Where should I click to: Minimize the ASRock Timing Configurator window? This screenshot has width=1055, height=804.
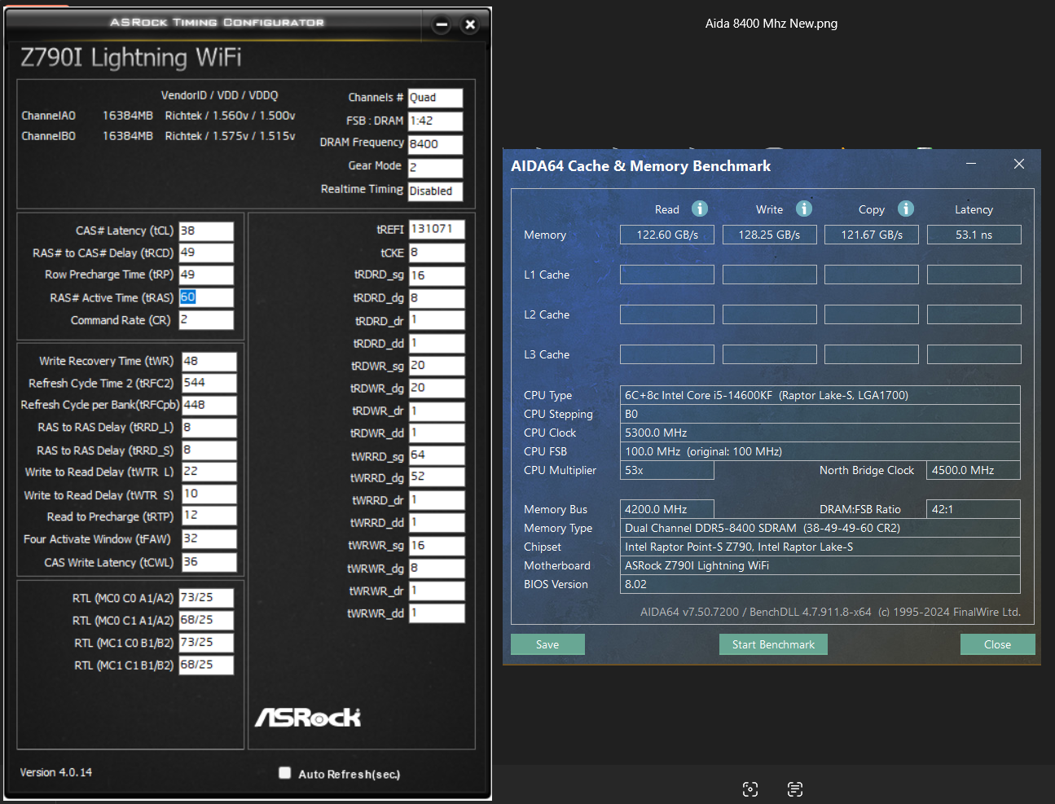[x=442, y=24]
